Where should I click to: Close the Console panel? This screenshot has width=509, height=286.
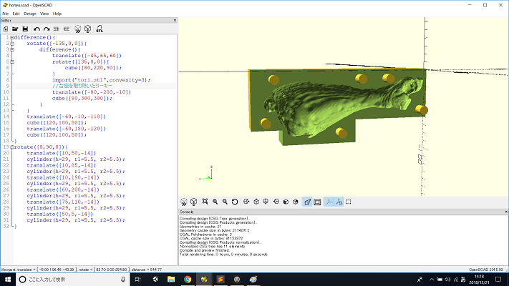506,212
